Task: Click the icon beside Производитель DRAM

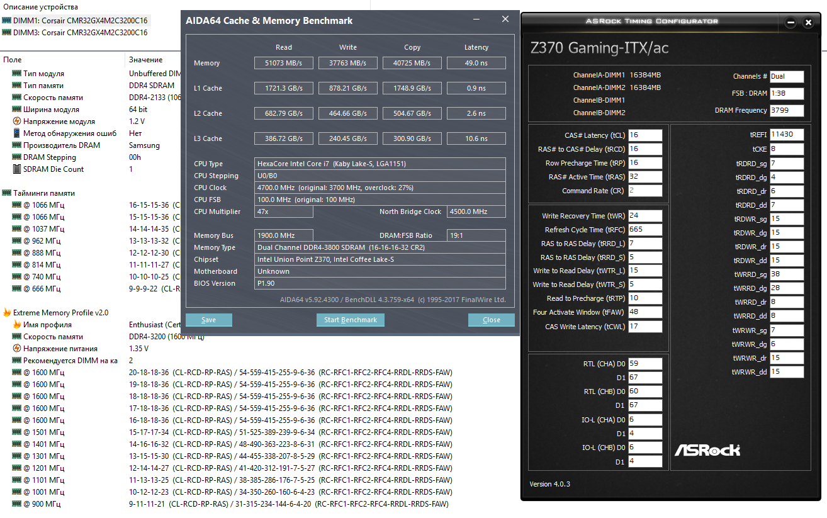Action: pos(17,145)
